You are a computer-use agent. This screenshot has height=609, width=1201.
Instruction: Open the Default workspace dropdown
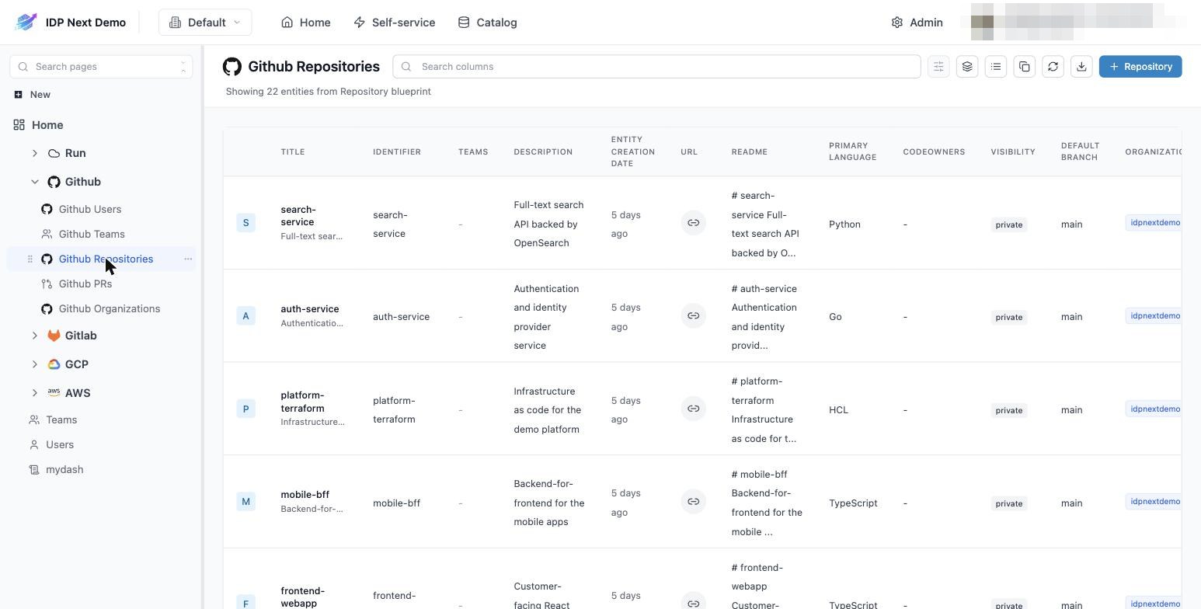(205, 23)
